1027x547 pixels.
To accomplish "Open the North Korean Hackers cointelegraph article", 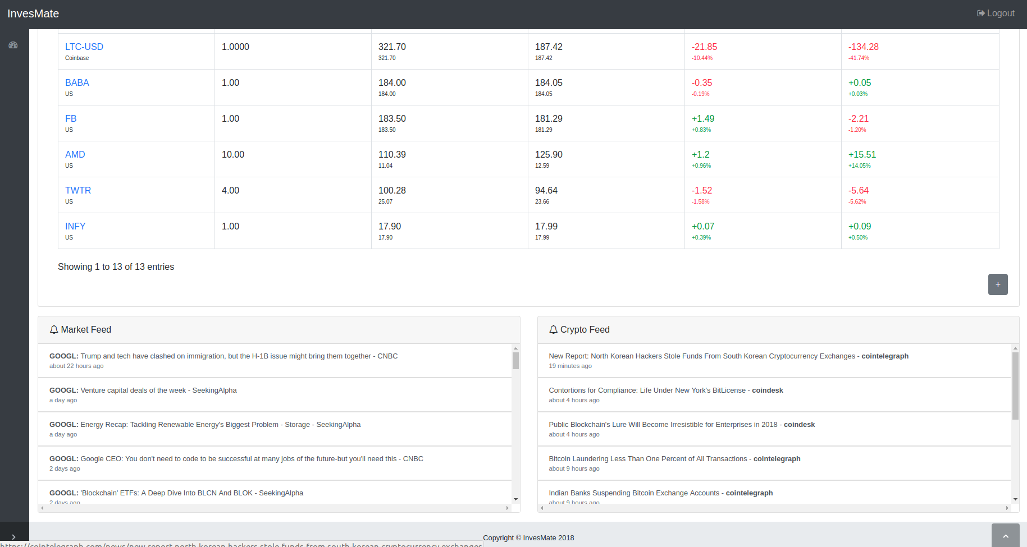I will 728,356.
